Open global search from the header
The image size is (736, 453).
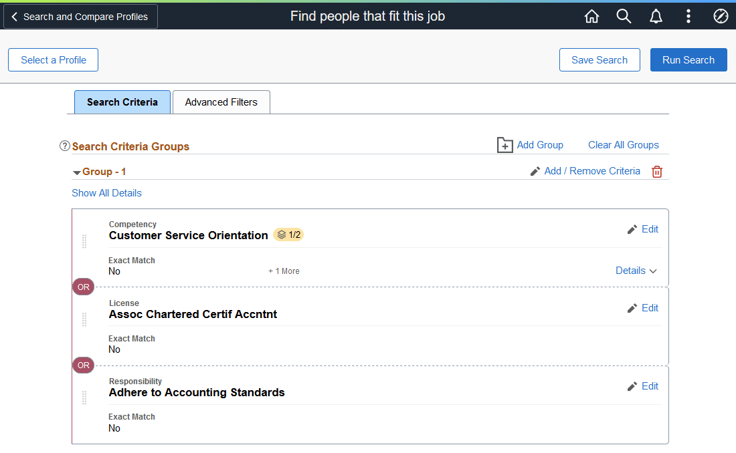point(624,16)
